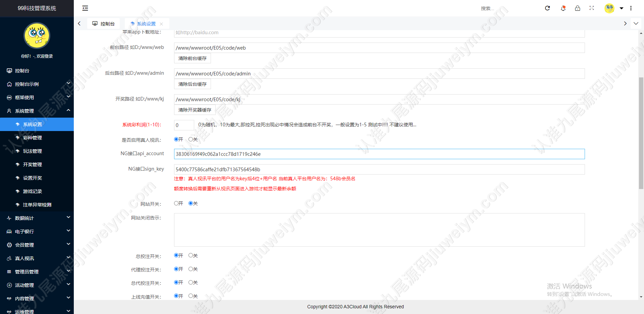Screen dimensions: 644x314
Task: Turn 是否启用真人视讯 to 关
Action: pos(191,139)
